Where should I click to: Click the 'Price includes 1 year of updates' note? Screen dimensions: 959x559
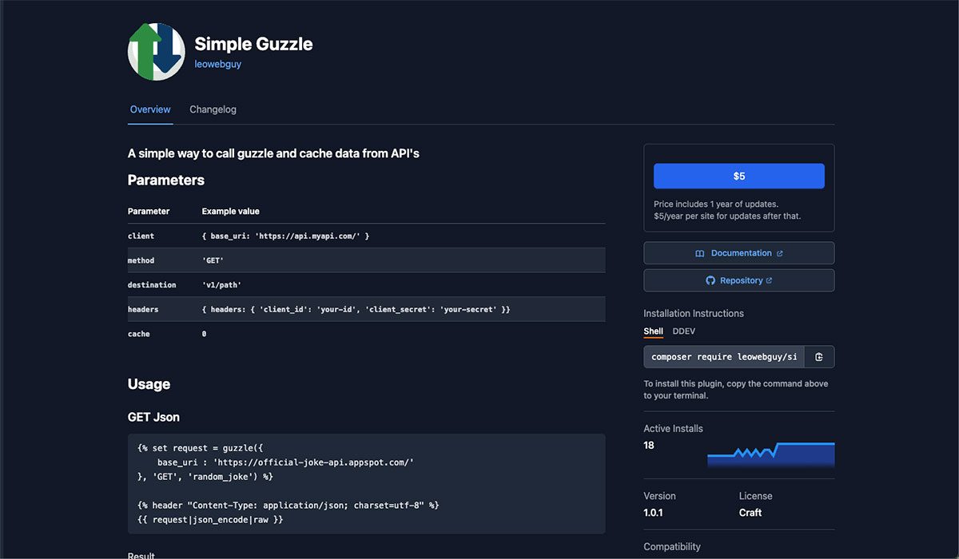(716, 204)
